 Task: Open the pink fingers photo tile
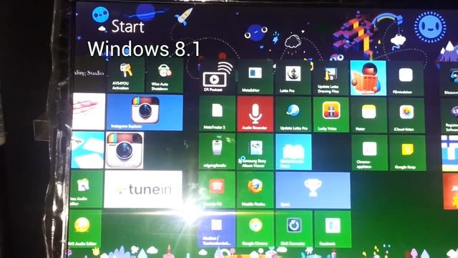click(x=89, y=112)
